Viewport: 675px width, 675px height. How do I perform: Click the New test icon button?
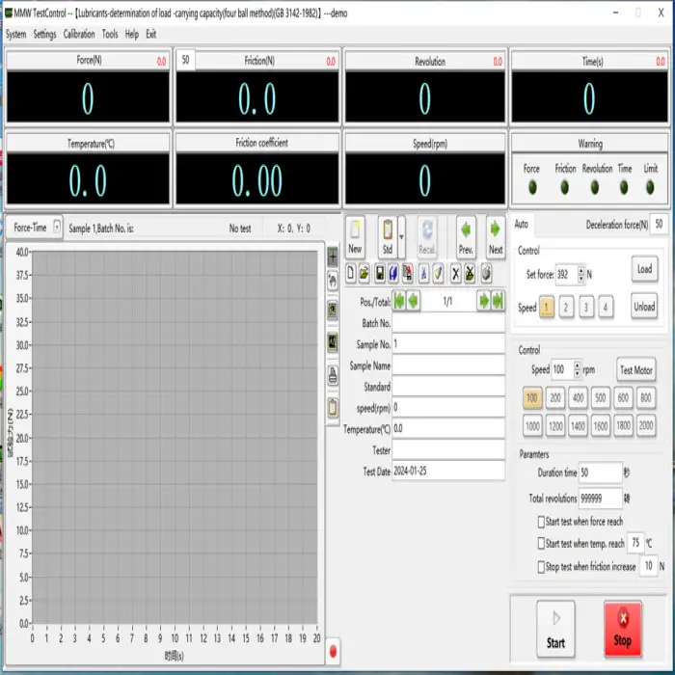pyautogui.click(x=355, y=234)
